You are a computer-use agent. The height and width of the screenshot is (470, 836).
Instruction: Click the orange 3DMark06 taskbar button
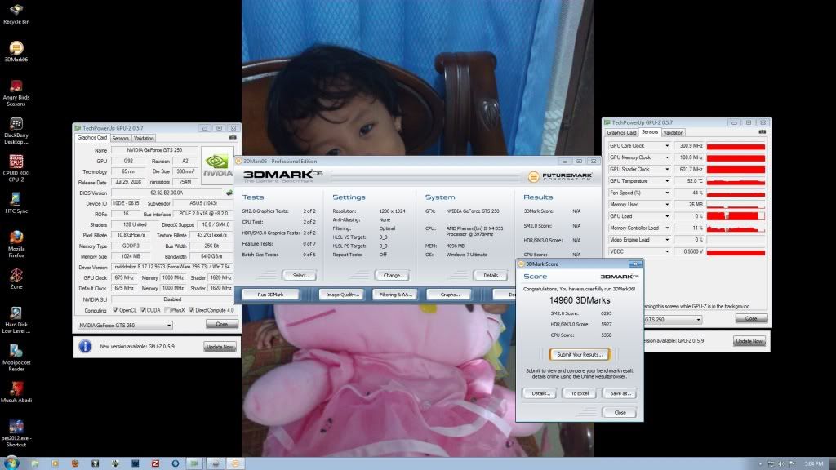click(235, 463)
